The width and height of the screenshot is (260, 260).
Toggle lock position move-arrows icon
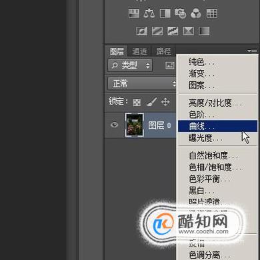click(165, 102)
